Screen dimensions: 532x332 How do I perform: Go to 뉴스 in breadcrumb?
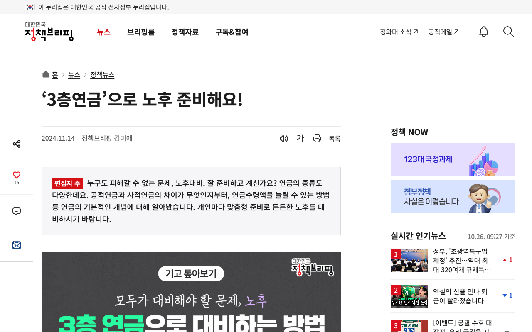(x=74, y=75)
